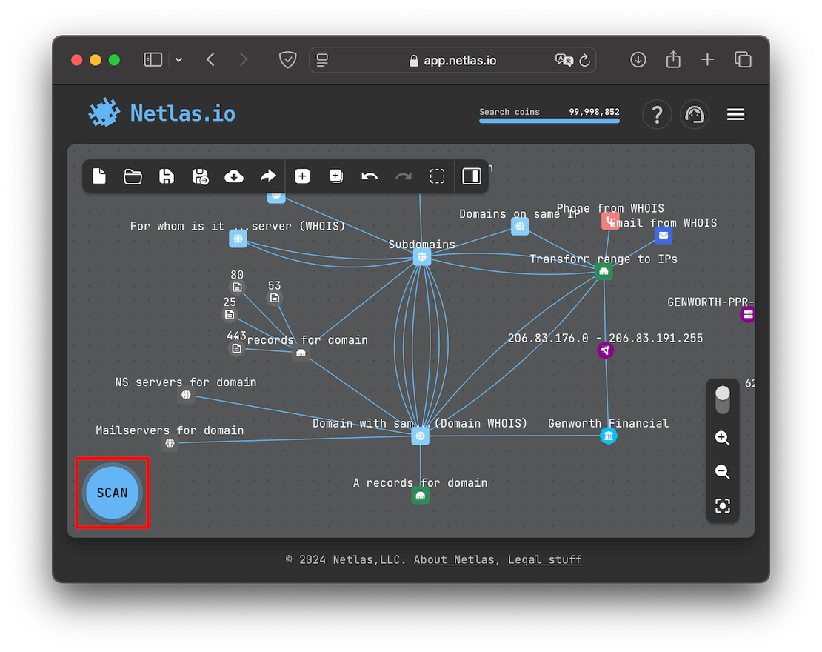Image resolution: width=822 pixels, height=652 pixels.
Task: Open the Netlas hamburger menu
Action: [x=735, y=114]
